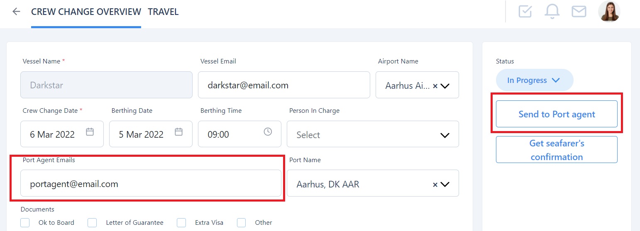Open the tasks checkmark icon in header

525,12
